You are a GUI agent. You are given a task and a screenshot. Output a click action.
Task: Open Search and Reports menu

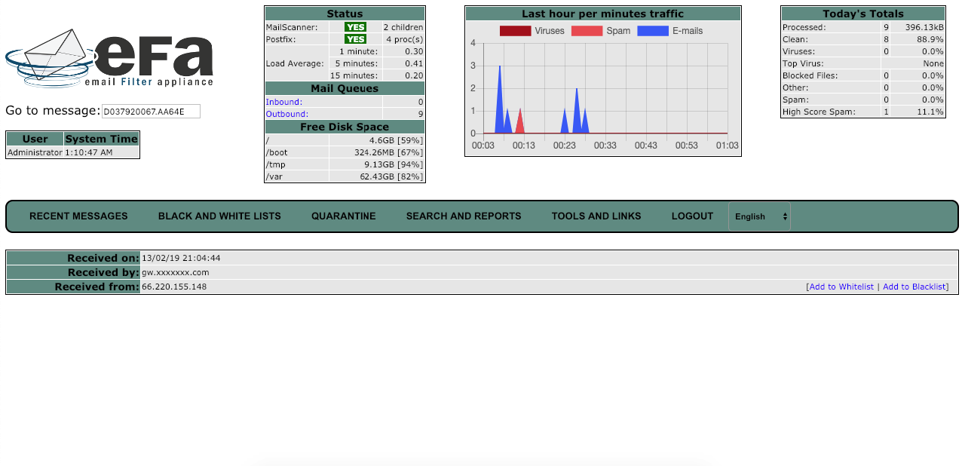464,216
